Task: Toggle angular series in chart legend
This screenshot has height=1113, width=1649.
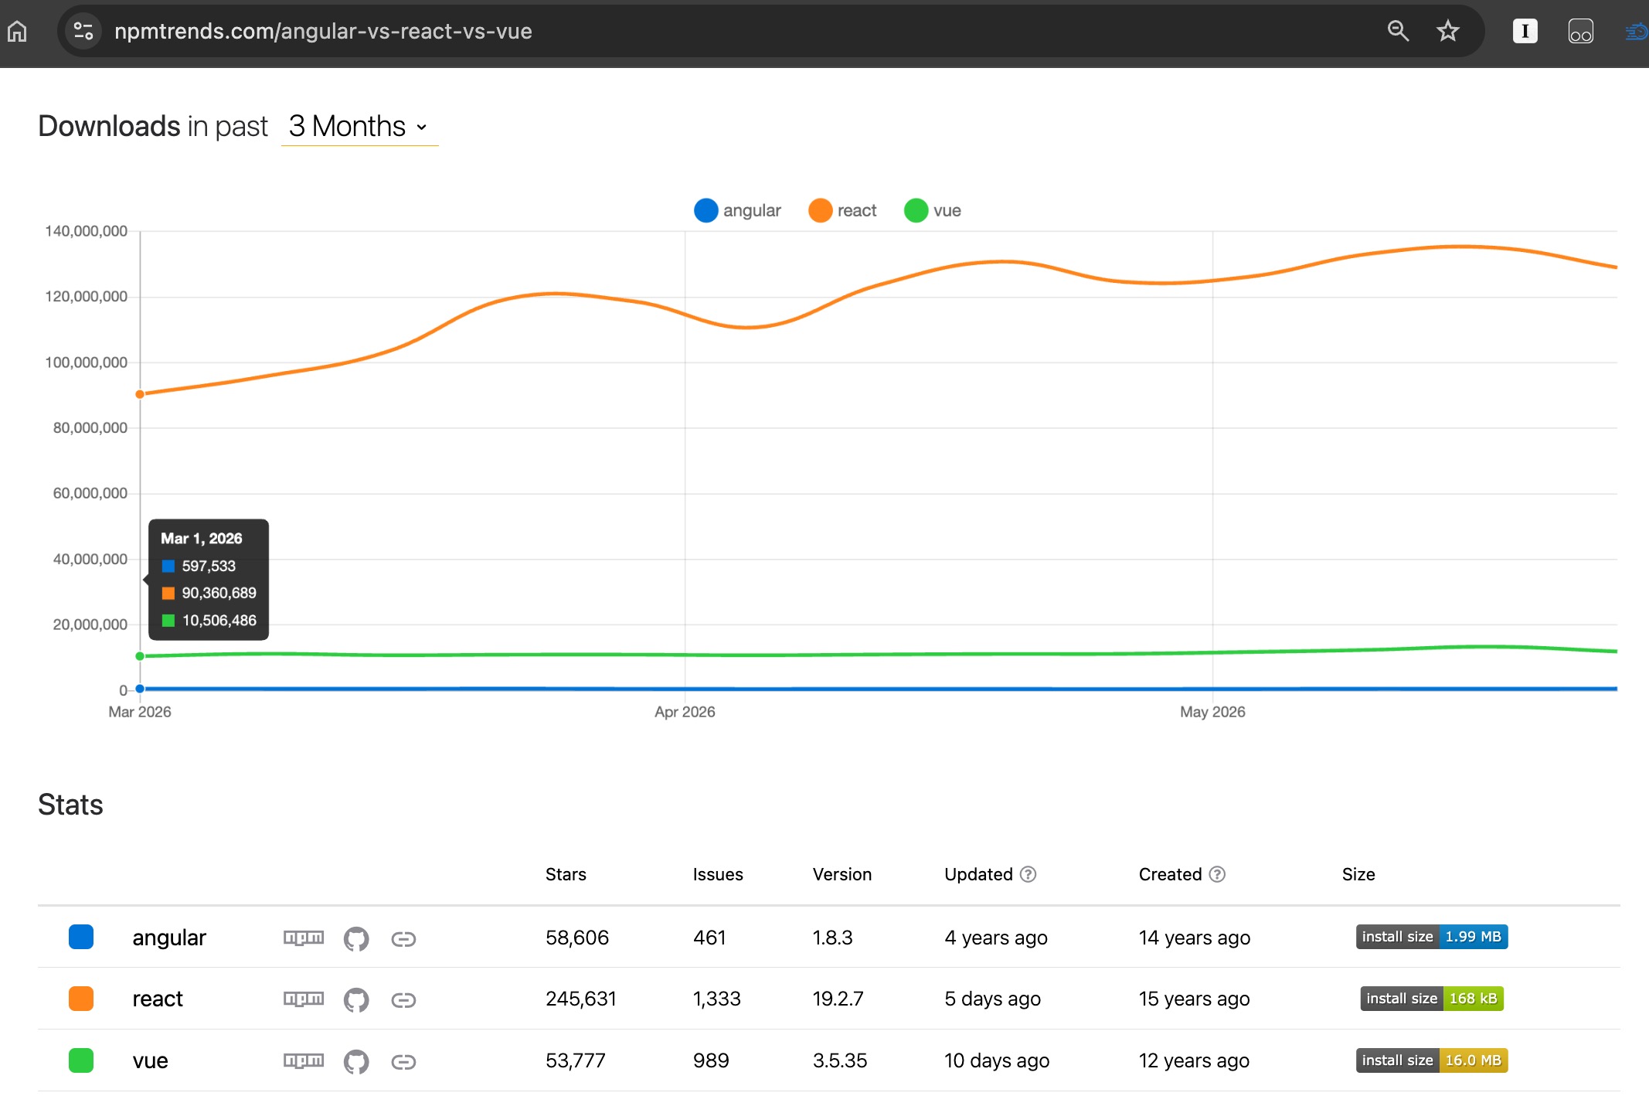Action: [737, 210]
